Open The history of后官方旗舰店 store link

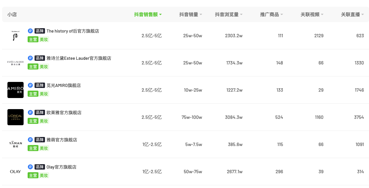pyautogui.click(x=73, y=31)
